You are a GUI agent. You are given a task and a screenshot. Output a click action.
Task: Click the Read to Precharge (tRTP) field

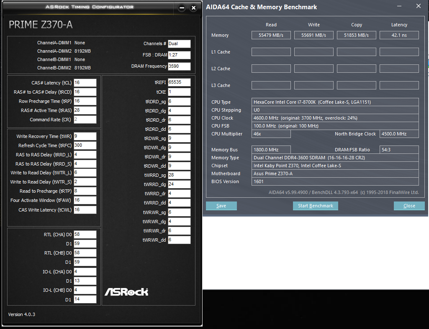click(85, 191)
